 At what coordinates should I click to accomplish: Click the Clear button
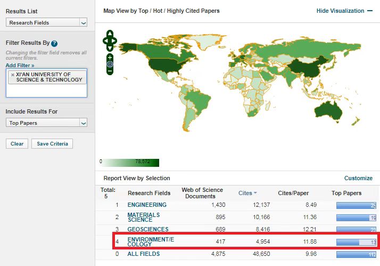point(17,144)
